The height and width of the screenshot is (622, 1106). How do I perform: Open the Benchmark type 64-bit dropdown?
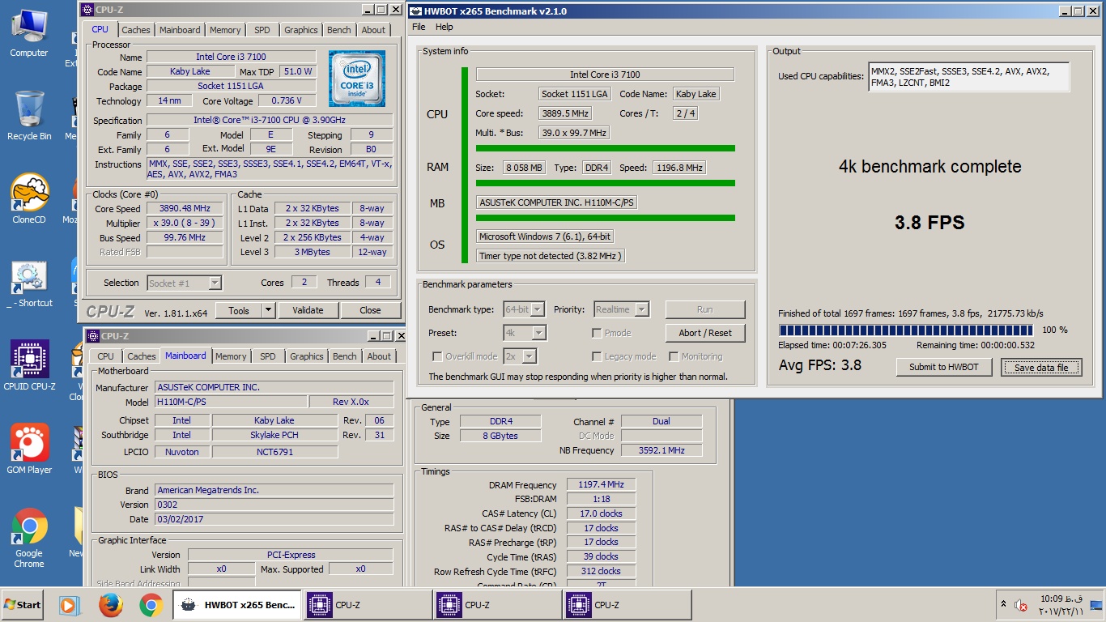[x=524, y=309]
